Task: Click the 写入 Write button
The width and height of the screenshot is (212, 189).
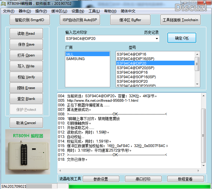Action: coord(26,66)
